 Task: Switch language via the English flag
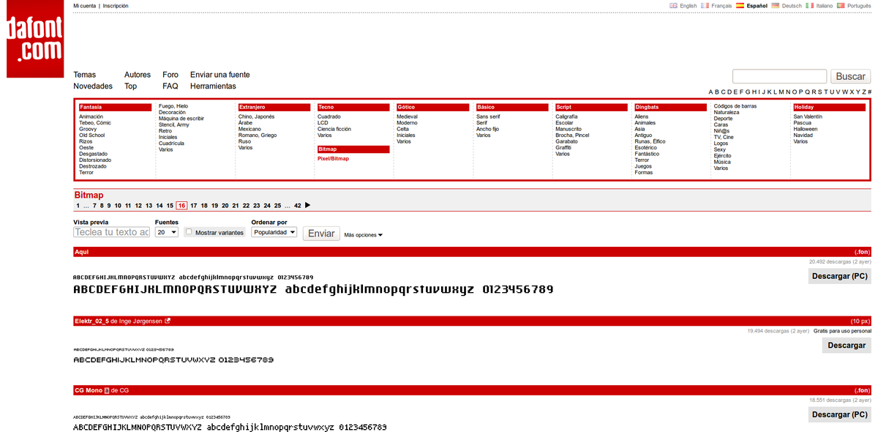pos(673,5)
